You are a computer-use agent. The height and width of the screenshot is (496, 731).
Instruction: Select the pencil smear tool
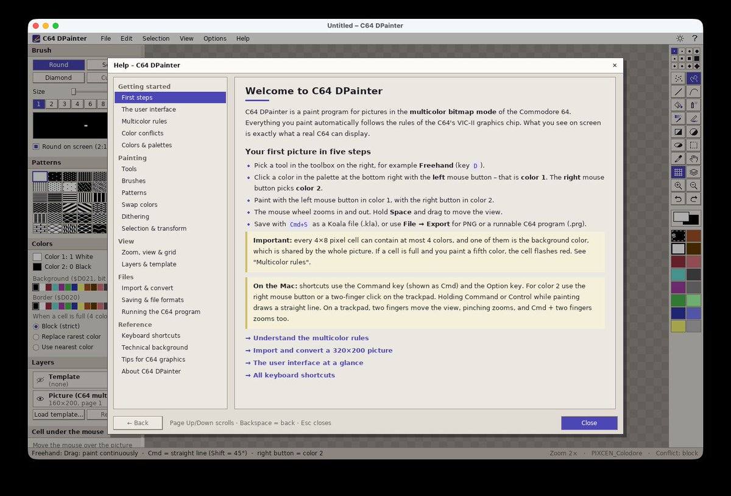tap(693, 118)
